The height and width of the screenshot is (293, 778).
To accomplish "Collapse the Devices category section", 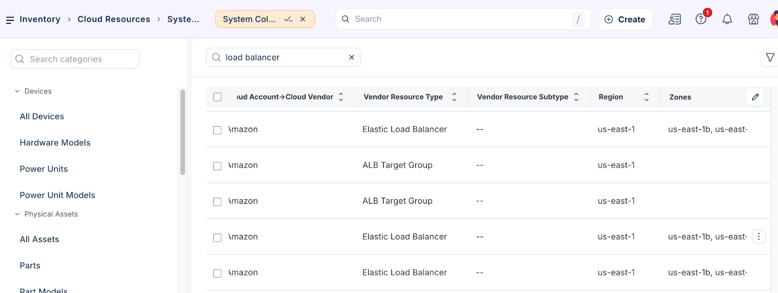I will (x=18, y=91).
